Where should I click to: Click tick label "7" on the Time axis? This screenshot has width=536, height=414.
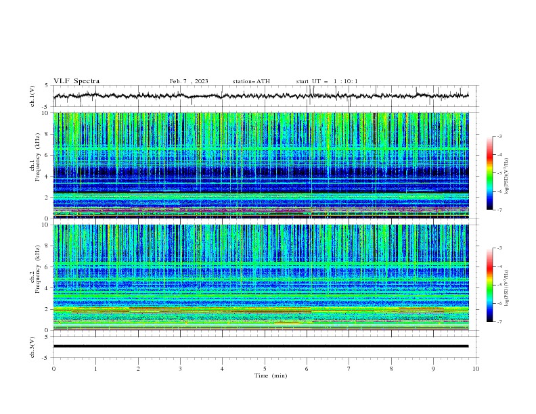coord(349,369)
